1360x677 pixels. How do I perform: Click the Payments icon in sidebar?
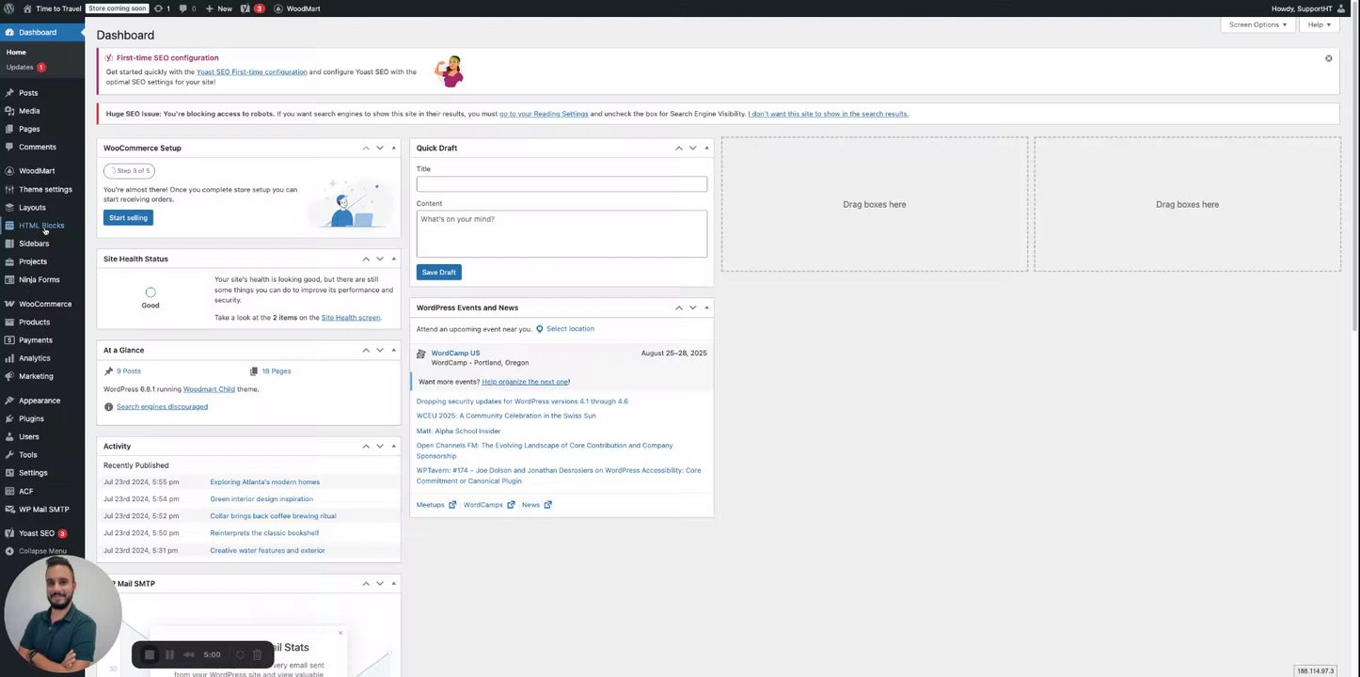(x=9, y=339)
